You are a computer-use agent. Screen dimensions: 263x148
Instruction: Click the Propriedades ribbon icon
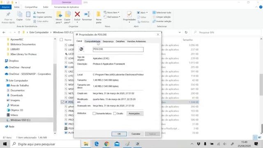click(x=129, y=14)
